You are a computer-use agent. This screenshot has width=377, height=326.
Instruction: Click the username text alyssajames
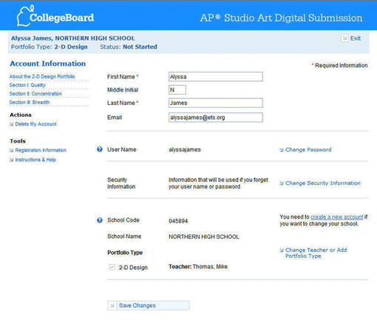pos(185,149)
